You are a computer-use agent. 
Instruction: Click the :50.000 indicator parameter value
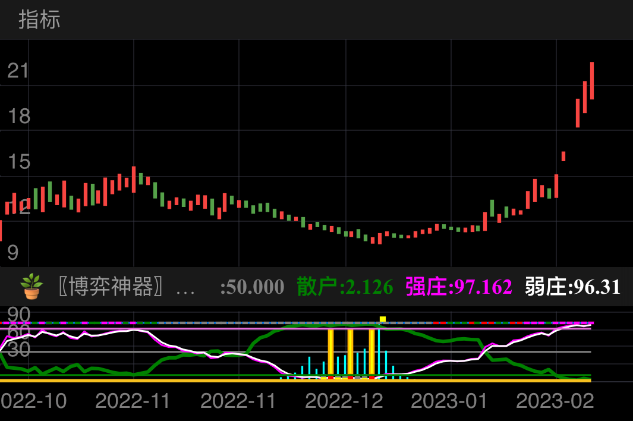(x=252, y=287)
